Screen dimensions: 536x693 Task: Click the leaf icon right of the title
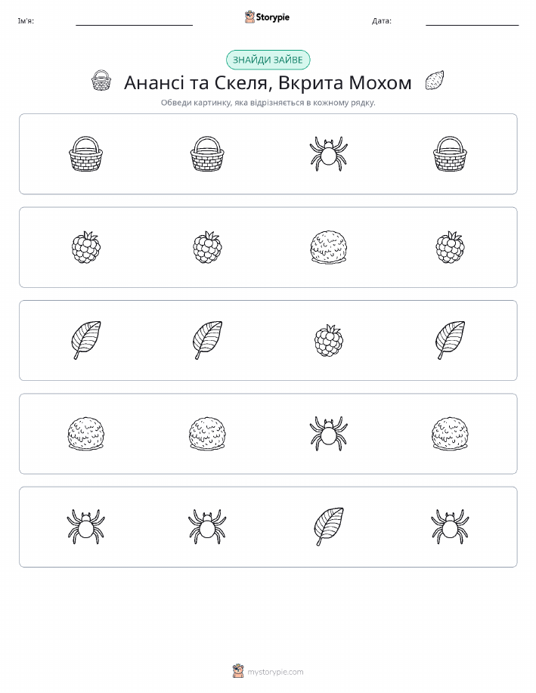(x=434, y=80)
